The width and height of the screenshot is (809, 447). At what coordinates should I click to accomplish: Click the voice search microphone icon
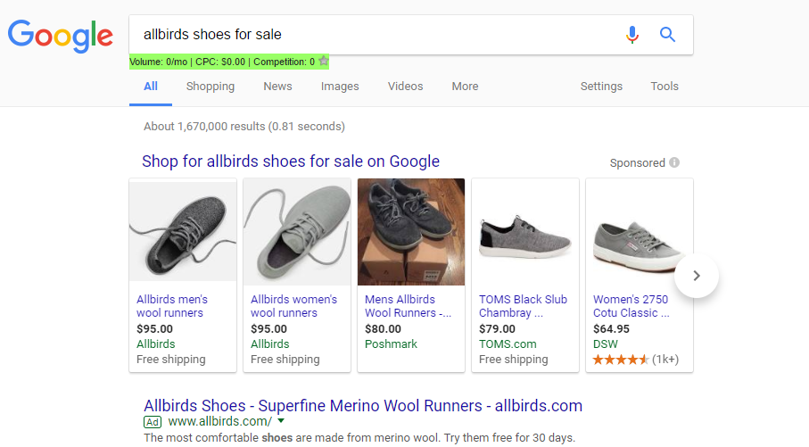tap(632, 35)
